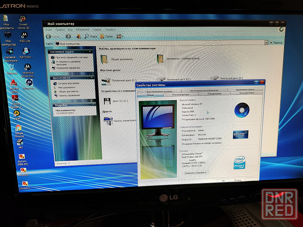Expand the address bar dropdown arrow
The image size is (303, 227).
pyautogui.click(x=266, y=42)
